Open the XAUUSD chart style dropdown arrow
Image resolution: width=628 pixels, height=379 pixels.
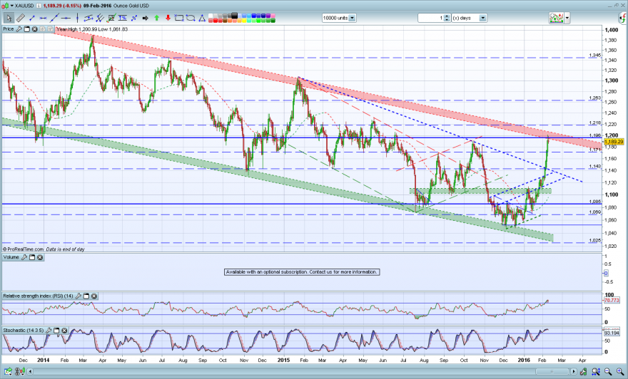(x=11, y=6)
